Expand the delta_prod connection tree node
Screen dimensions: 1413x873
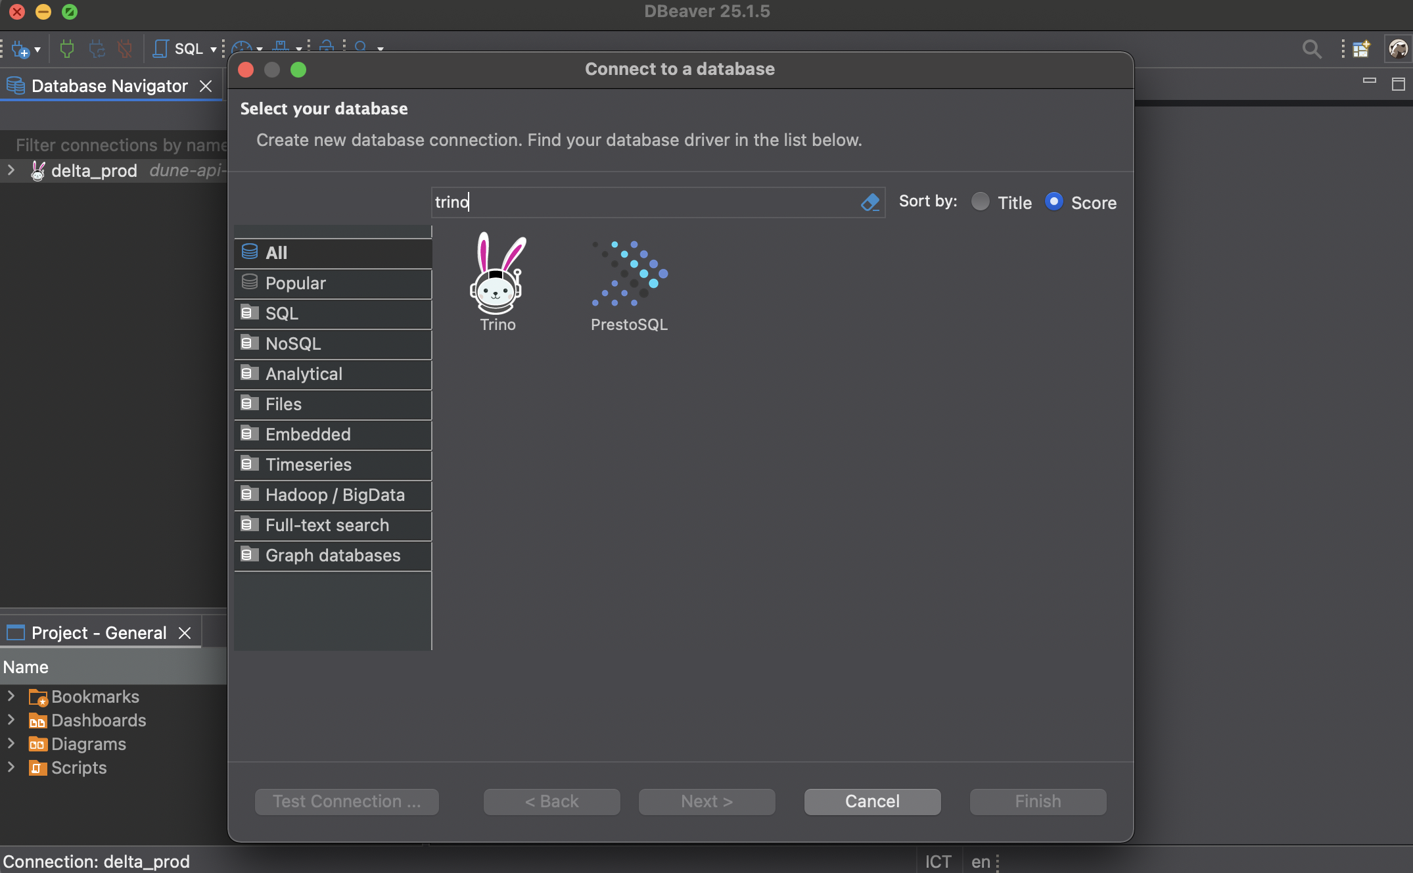point(11,170)
